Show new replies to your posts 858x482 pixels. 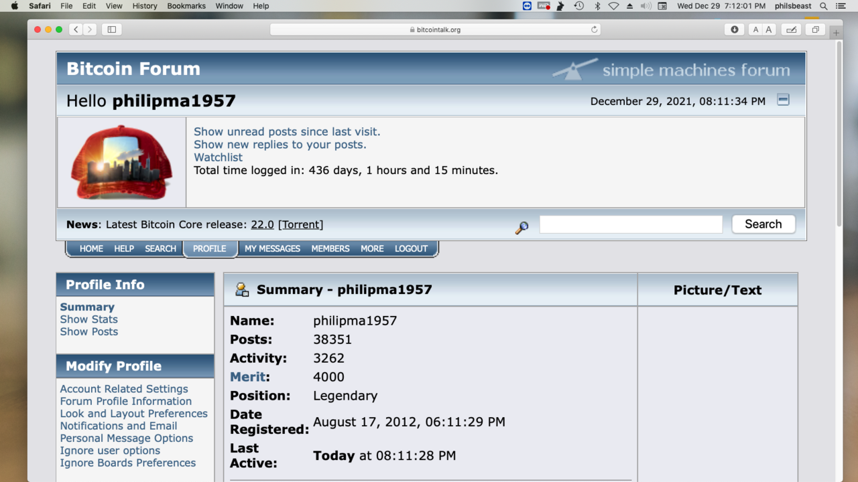280,145
